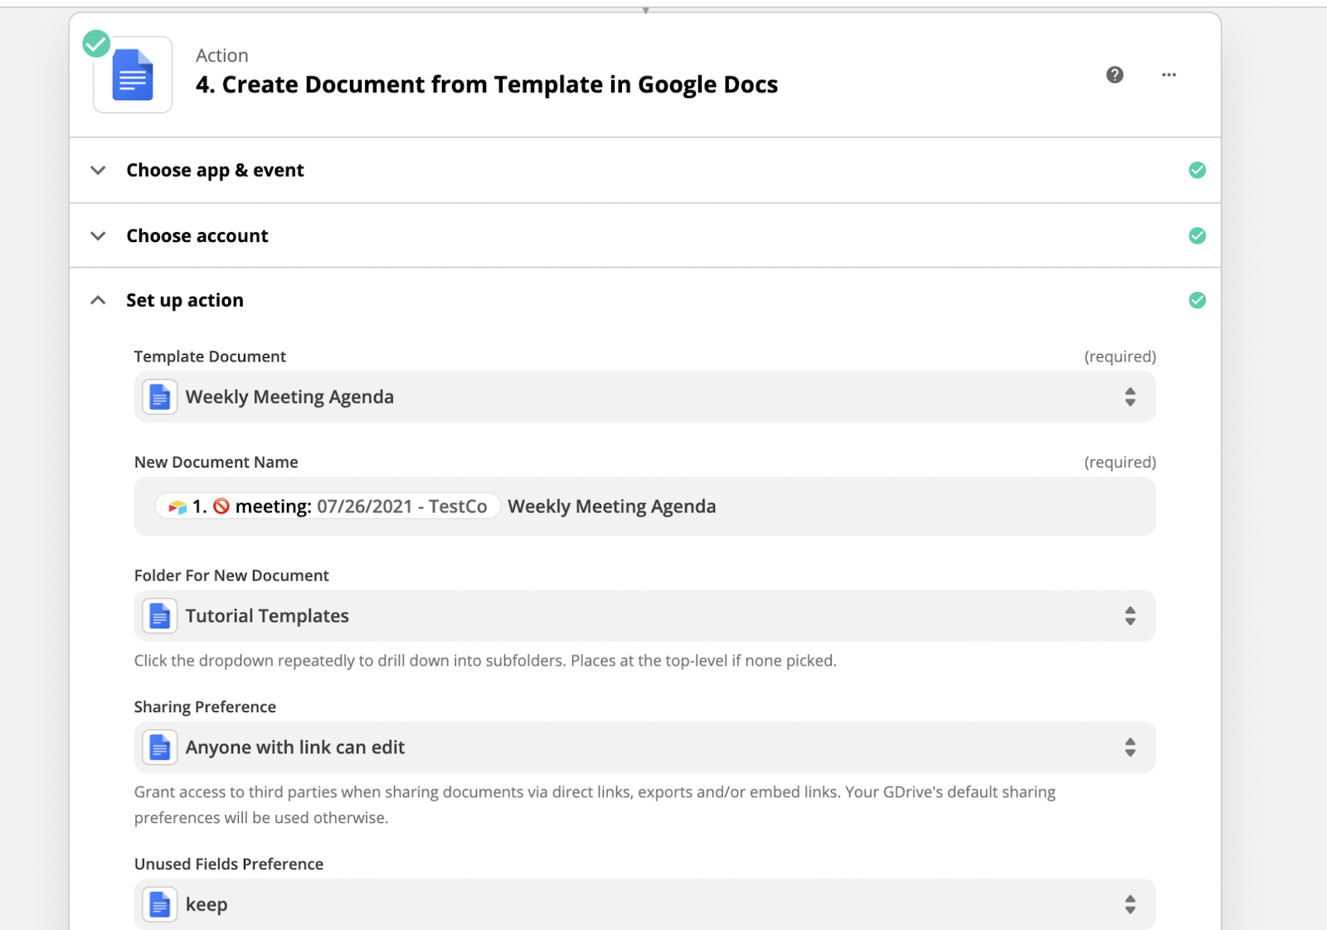The width and height of the screenshot is (1327, 930).
Task: Open Folder For New Document dropdown arrows
Action: [1130, 616]
